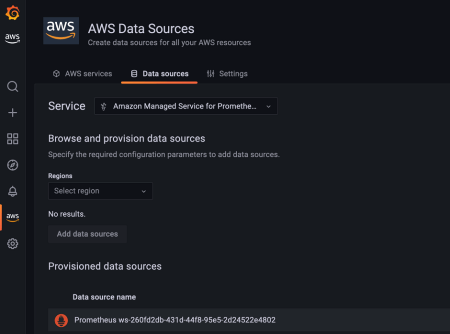Open the Prometheus ws-260fd2db provisioned data source row
Viewport: 450px width, 334px height.
(x=249, y=320)
